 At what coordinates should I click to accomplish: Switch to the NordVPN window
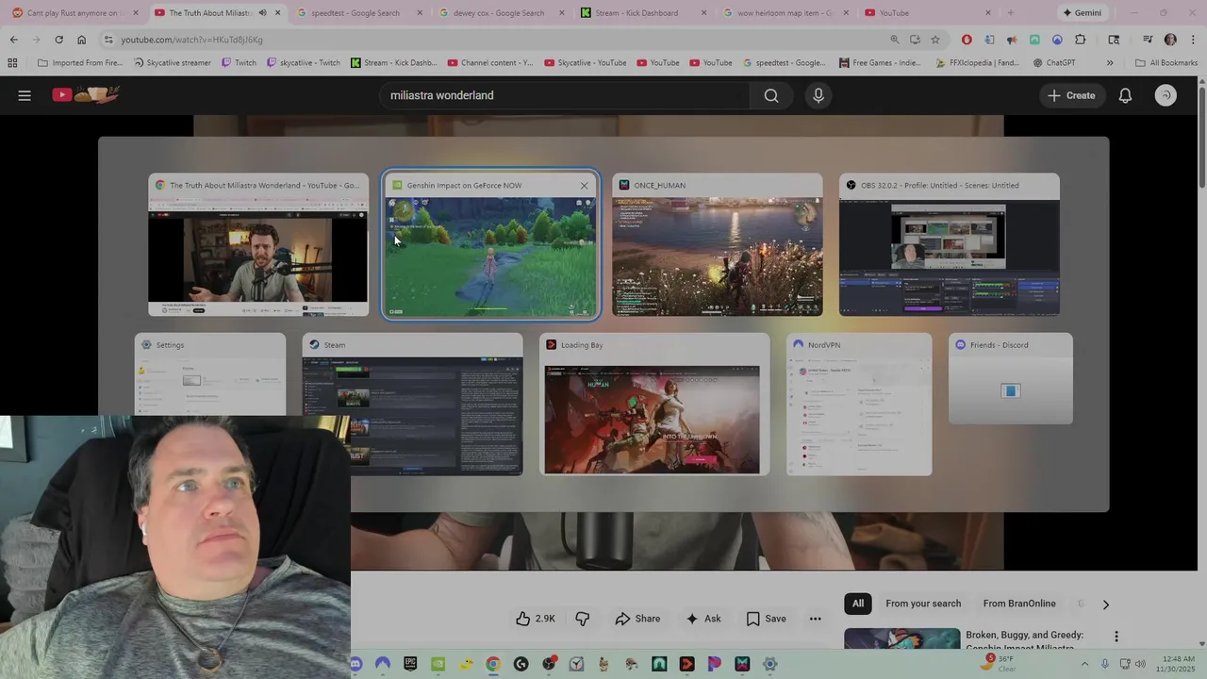coord(859,405)
